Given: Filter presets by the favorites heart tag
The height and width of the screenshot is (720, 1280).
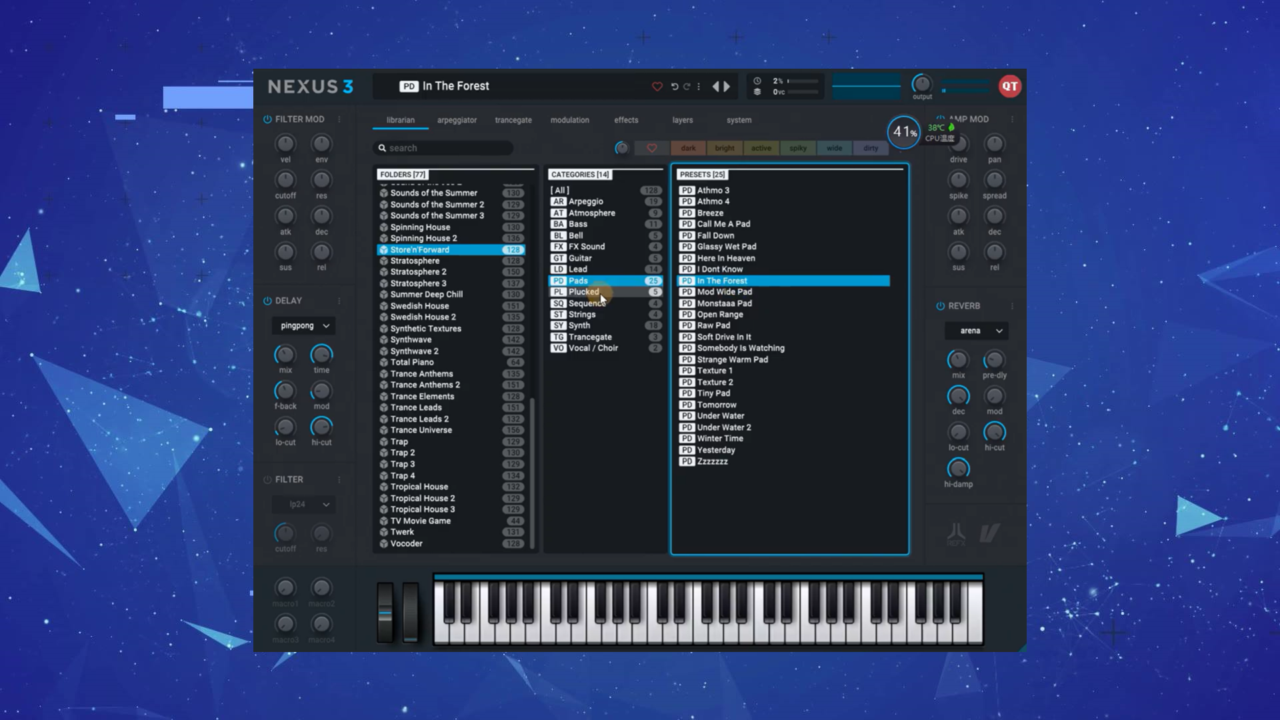Looking at the screenshot, I should [652, 148].
